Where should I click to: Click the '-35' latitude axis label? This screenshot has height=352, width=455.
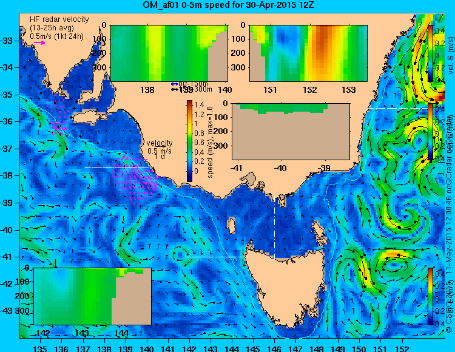click(7, 95)
